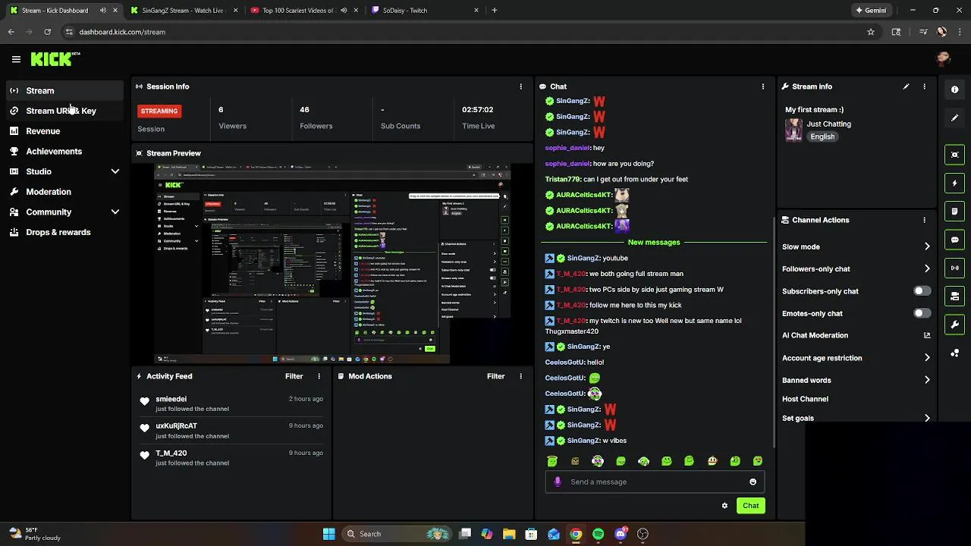Open the Chat panel three-dot menu

pyautogui.click(x=762, y=86)
